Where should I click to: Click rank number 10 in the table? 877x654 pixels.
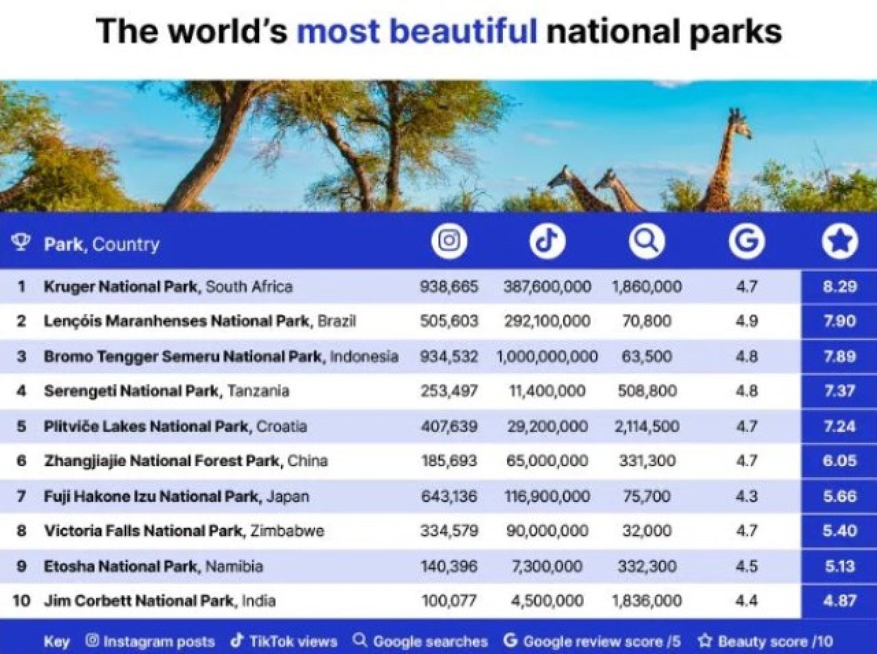click(21, 601)
